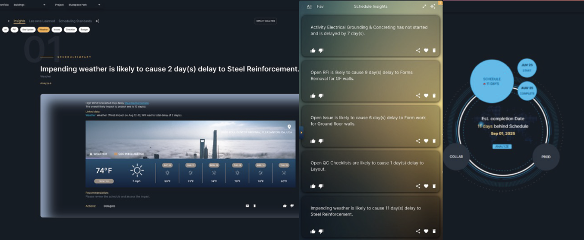Open the Project dropdown showing Bluespace Park
This screenshot has height=240, width=584.
point(84,5)
